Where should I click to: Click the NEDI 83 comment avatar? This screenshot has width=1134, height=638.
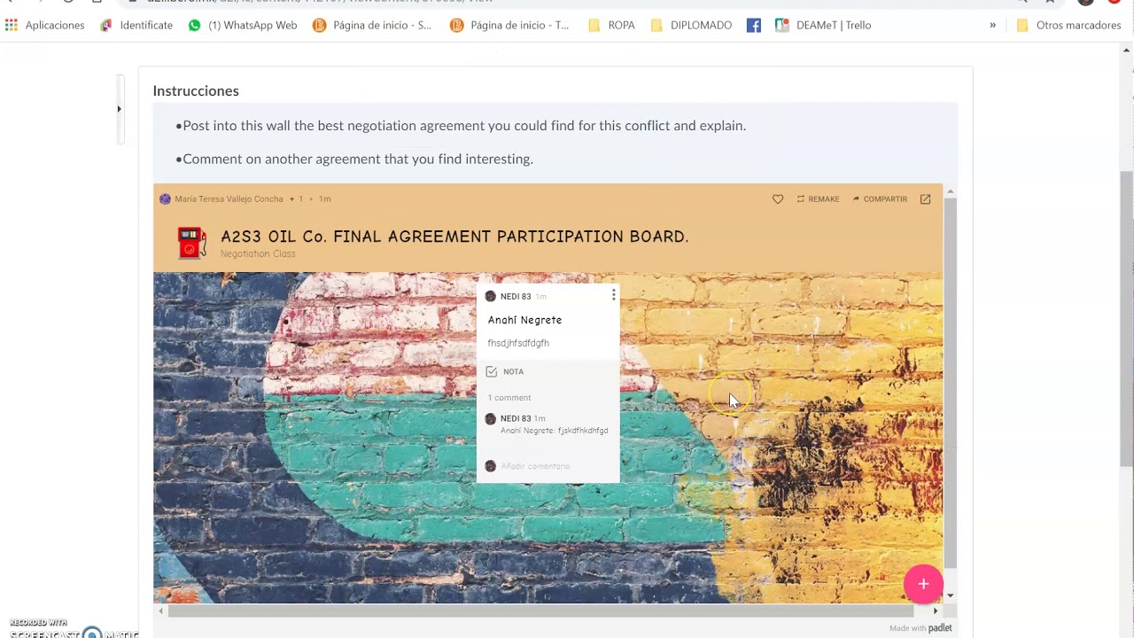pyautogui.click(x=491, y=419)
